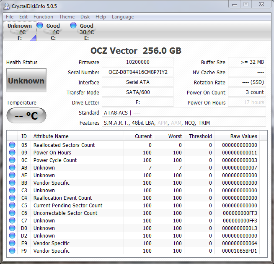Image resolution: width=274 pixels, height=264 pixels.
Task: Select the blue status orb for drive C:
Action: tap(40, 25)
